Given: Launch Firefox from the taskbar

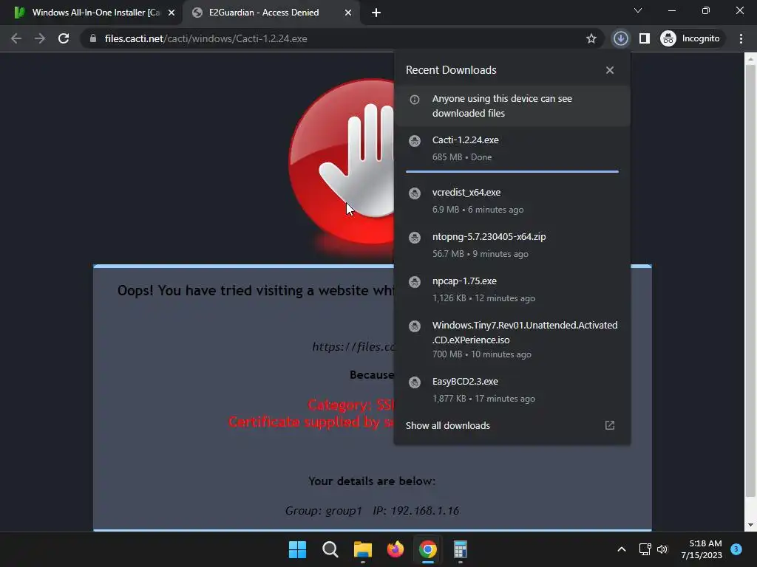Looking at the screenshot, I should coord(396,549).
